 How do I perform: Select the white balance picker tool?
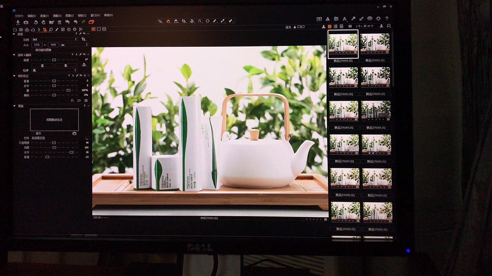coord(223,21)
